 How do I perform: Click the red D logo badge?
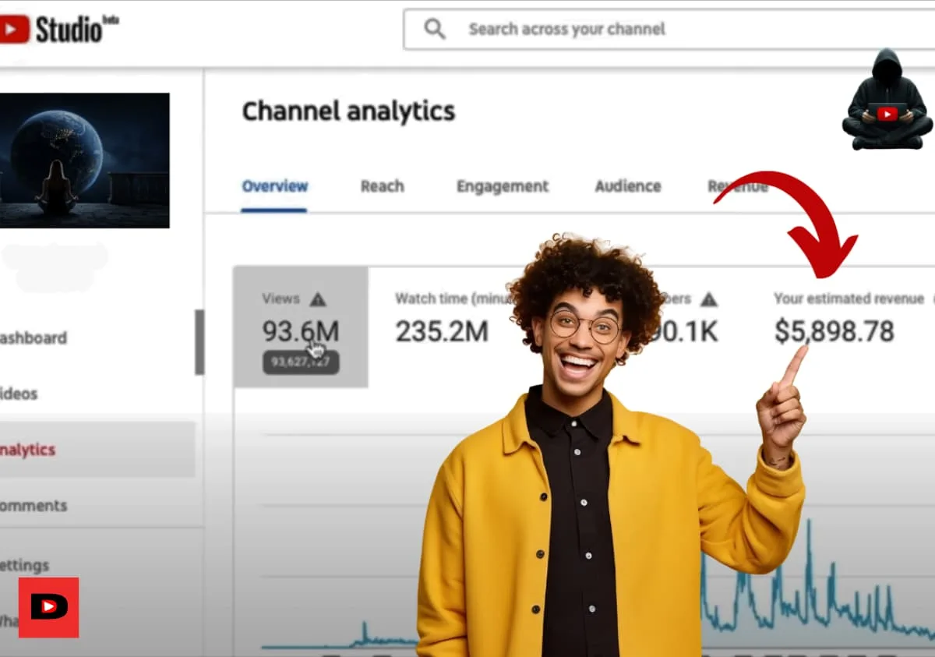click(x=48, y=607)
